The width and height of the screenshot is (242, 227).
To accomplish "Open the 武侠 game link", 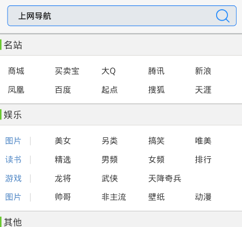I will pyautogui.click(x=109, y=178).
